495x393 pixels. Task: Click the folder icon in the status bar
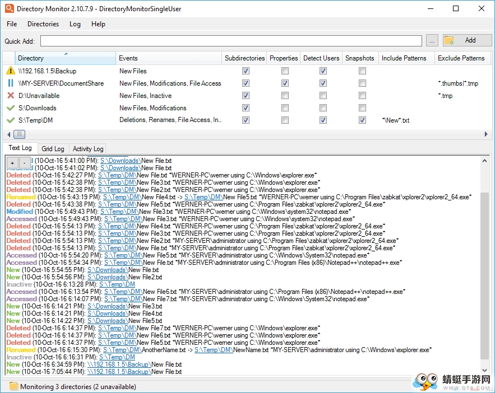pos(13,386)
